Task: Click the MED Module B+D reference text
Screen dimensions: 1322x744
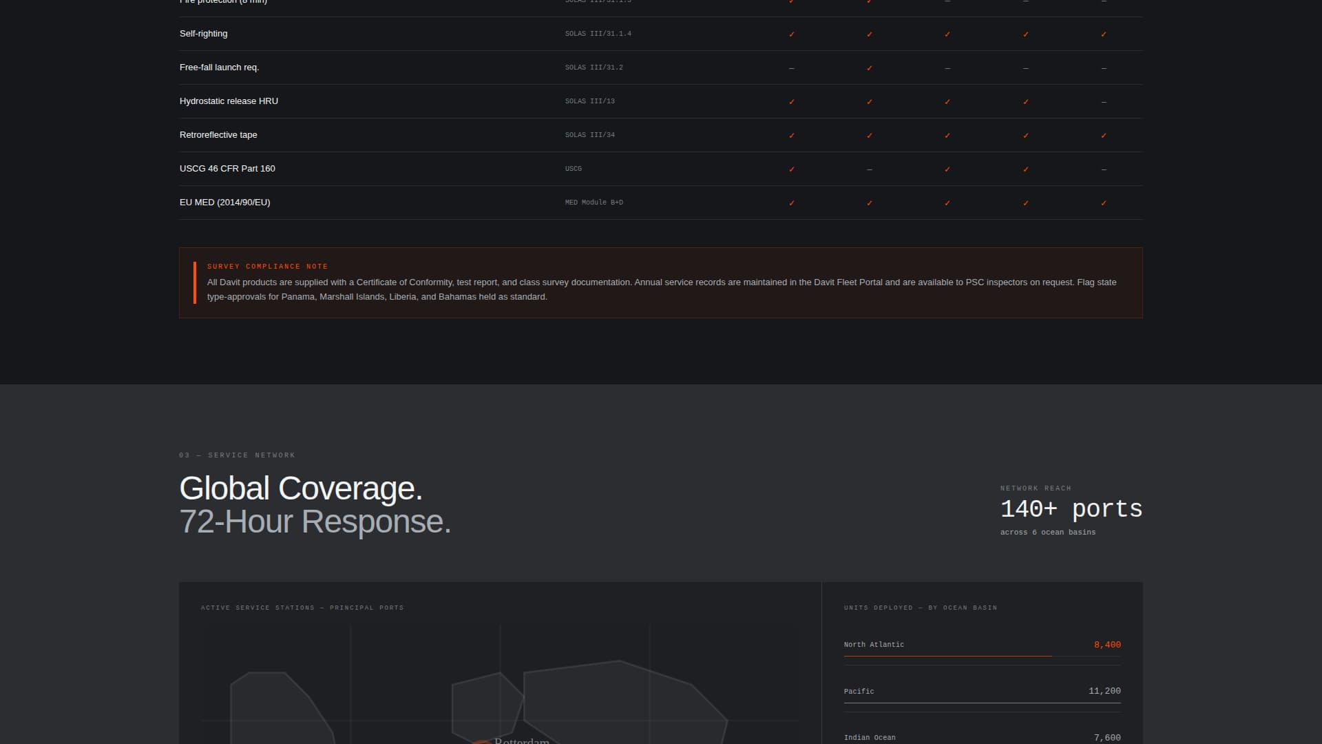Action: pyautogui.click(x=594, y=203)
